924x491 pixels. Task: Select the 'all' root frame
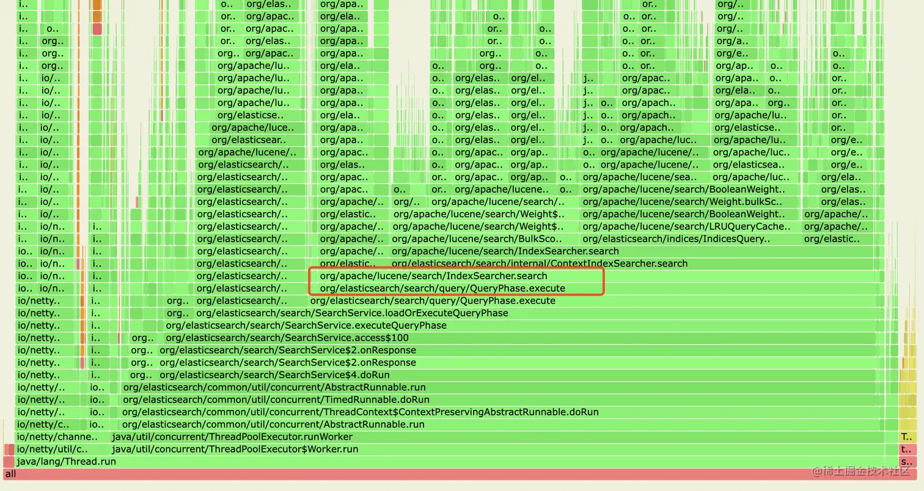point(460,474)
